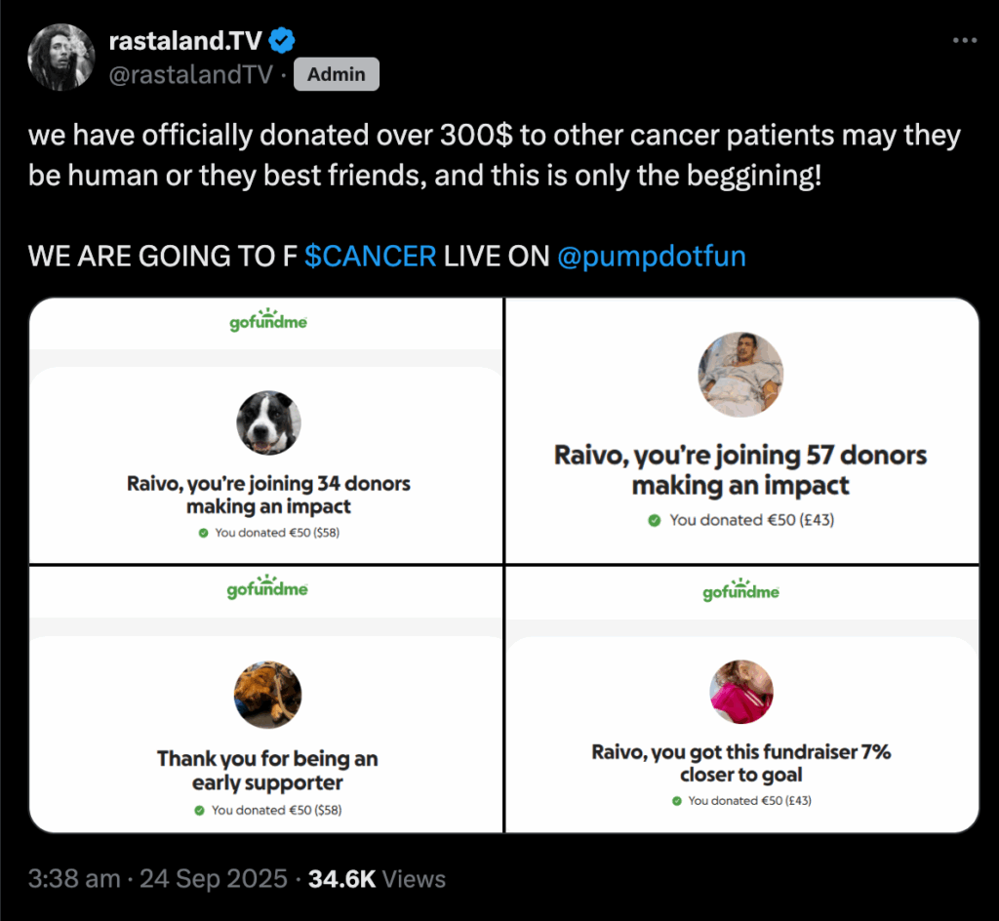The height and width of the screenshot is (921, 999).
Task: Click the green checkmark under 7% closer text
Action: (x=676, y=800)
